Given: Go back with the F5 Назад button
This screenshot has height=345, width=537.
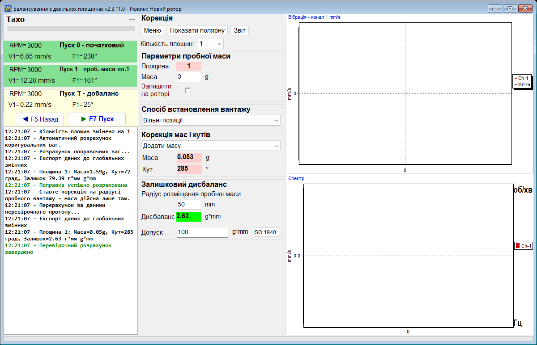Looking at the screenshot, I should point(40,119).
